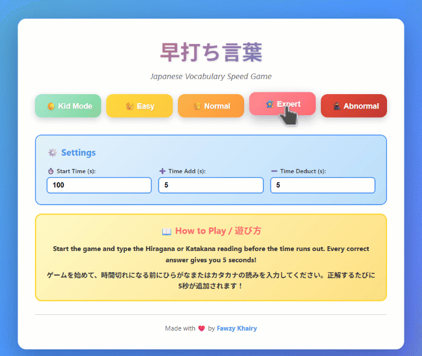422x356 pixels.
Task: Click the Japanese Vocabulary Speed Game subtitle
Action: [211, 77]
